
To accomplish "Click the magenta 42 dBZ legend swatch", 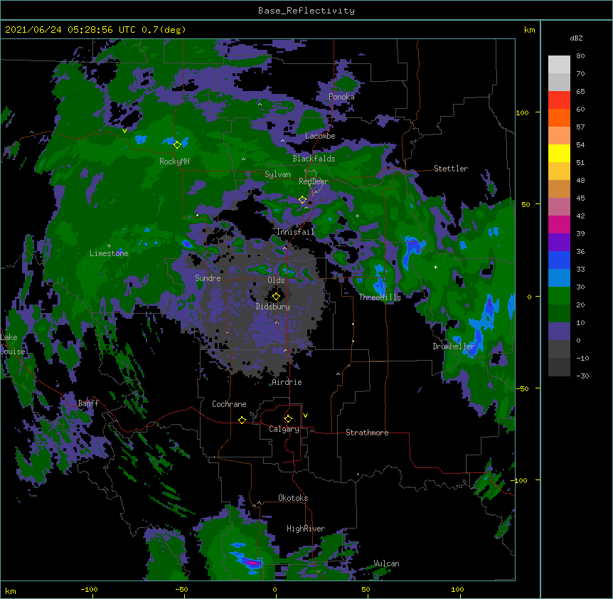I will point(559,224).
